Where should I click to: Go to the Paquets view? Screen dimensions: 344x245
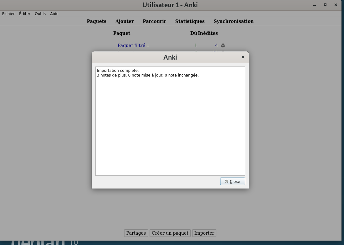tap(97, 21)
